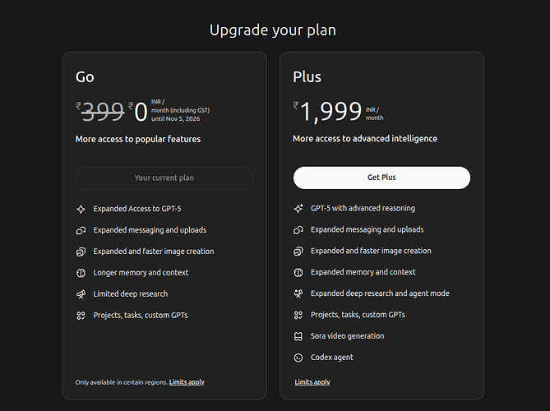The width and height of the screenshot is (550, 411).
Task: Click the Plus plan title
Action: pyautogui.click(x=307, y=77)
